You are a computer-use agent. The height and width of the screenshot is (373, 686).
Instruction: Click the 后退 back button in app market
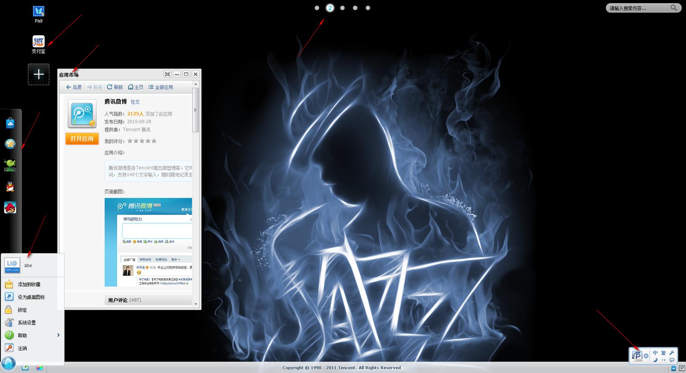[74, 87]
